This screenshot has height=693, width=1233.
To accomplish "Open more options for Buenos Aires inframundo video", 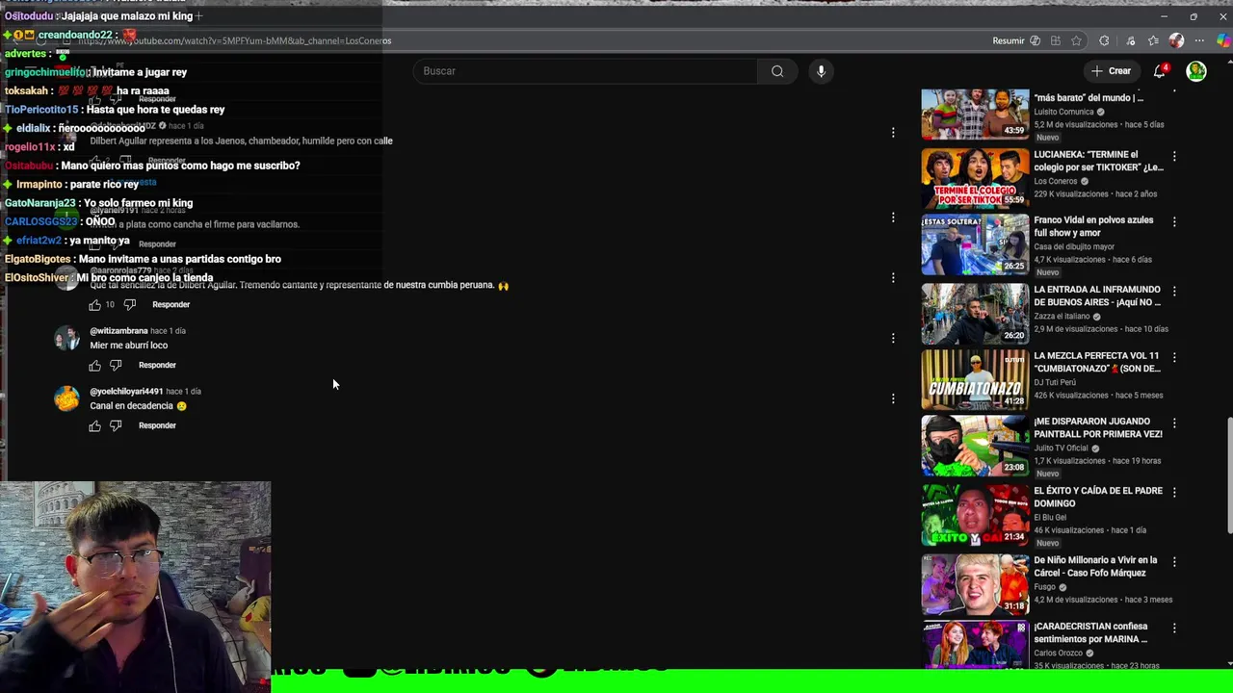I will click(1174, 291).
